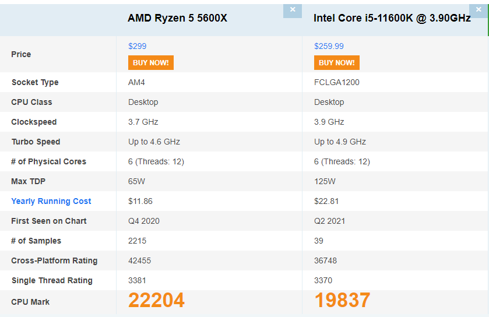This screenshot has height=317, width=489.
Task: Click the Socket Type row label
Action: coord(35,82)
